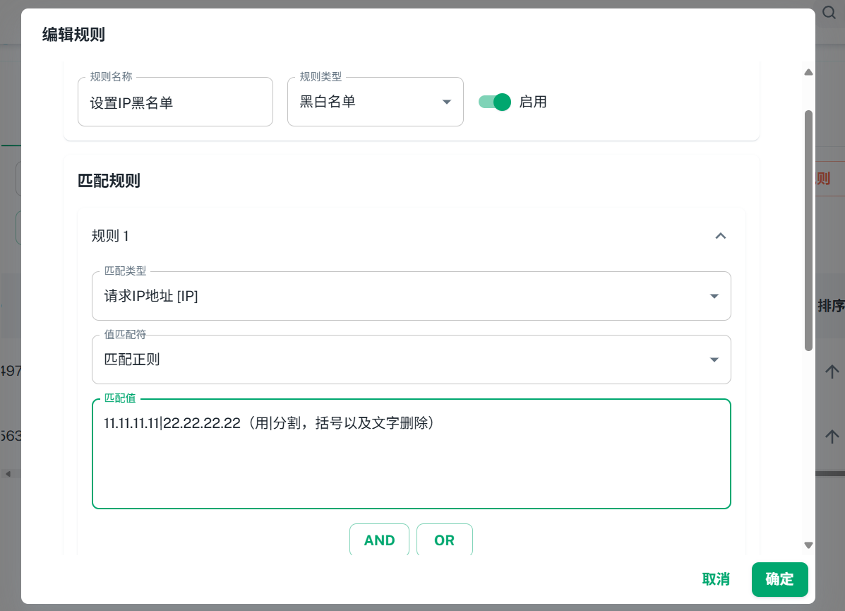
Task: Click the first row's move-up arrow icon
Action: click(832, 371)
